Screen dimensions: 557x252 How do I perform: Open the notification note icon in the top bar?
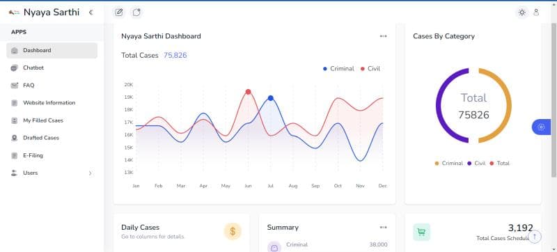pyautogui.click(x=136, y=13)
